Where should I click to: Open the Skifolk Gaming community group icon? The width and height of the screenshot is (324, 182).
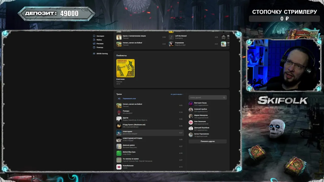(x=94, y=54)
